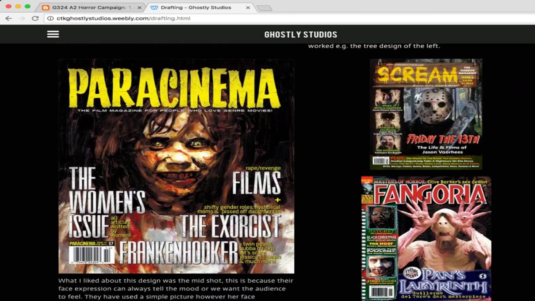Select the Drafting - Ghostly Studios tab
Screen dimensions: 535x301
200,8
